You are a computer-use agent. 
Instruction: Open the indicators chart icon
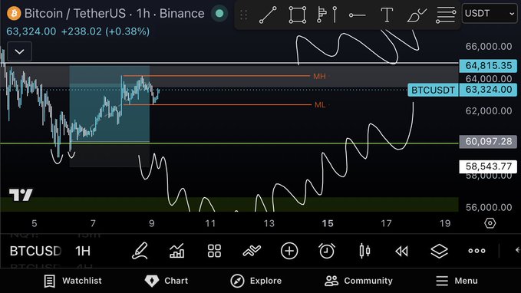[x=176, y=251]
